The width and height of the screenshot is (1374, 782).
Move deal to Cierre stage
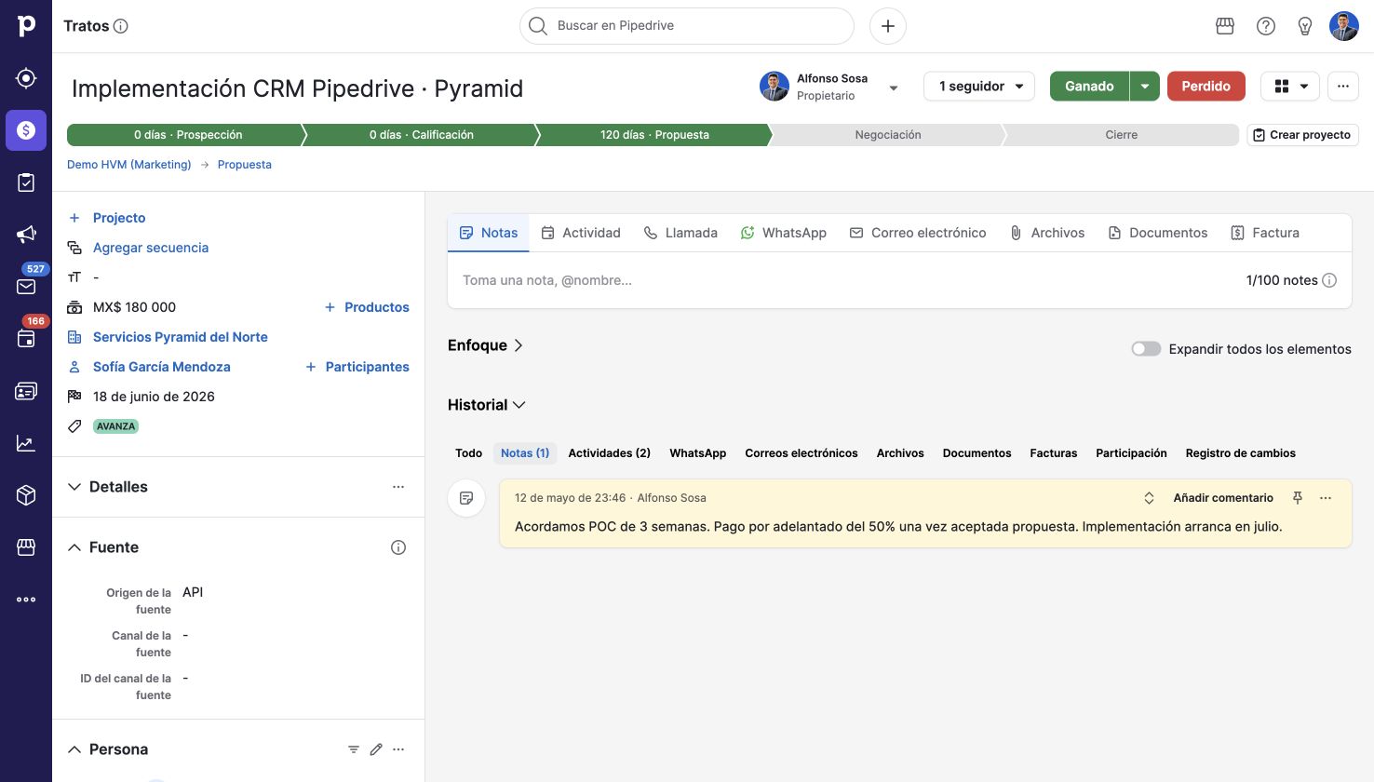1121,135
